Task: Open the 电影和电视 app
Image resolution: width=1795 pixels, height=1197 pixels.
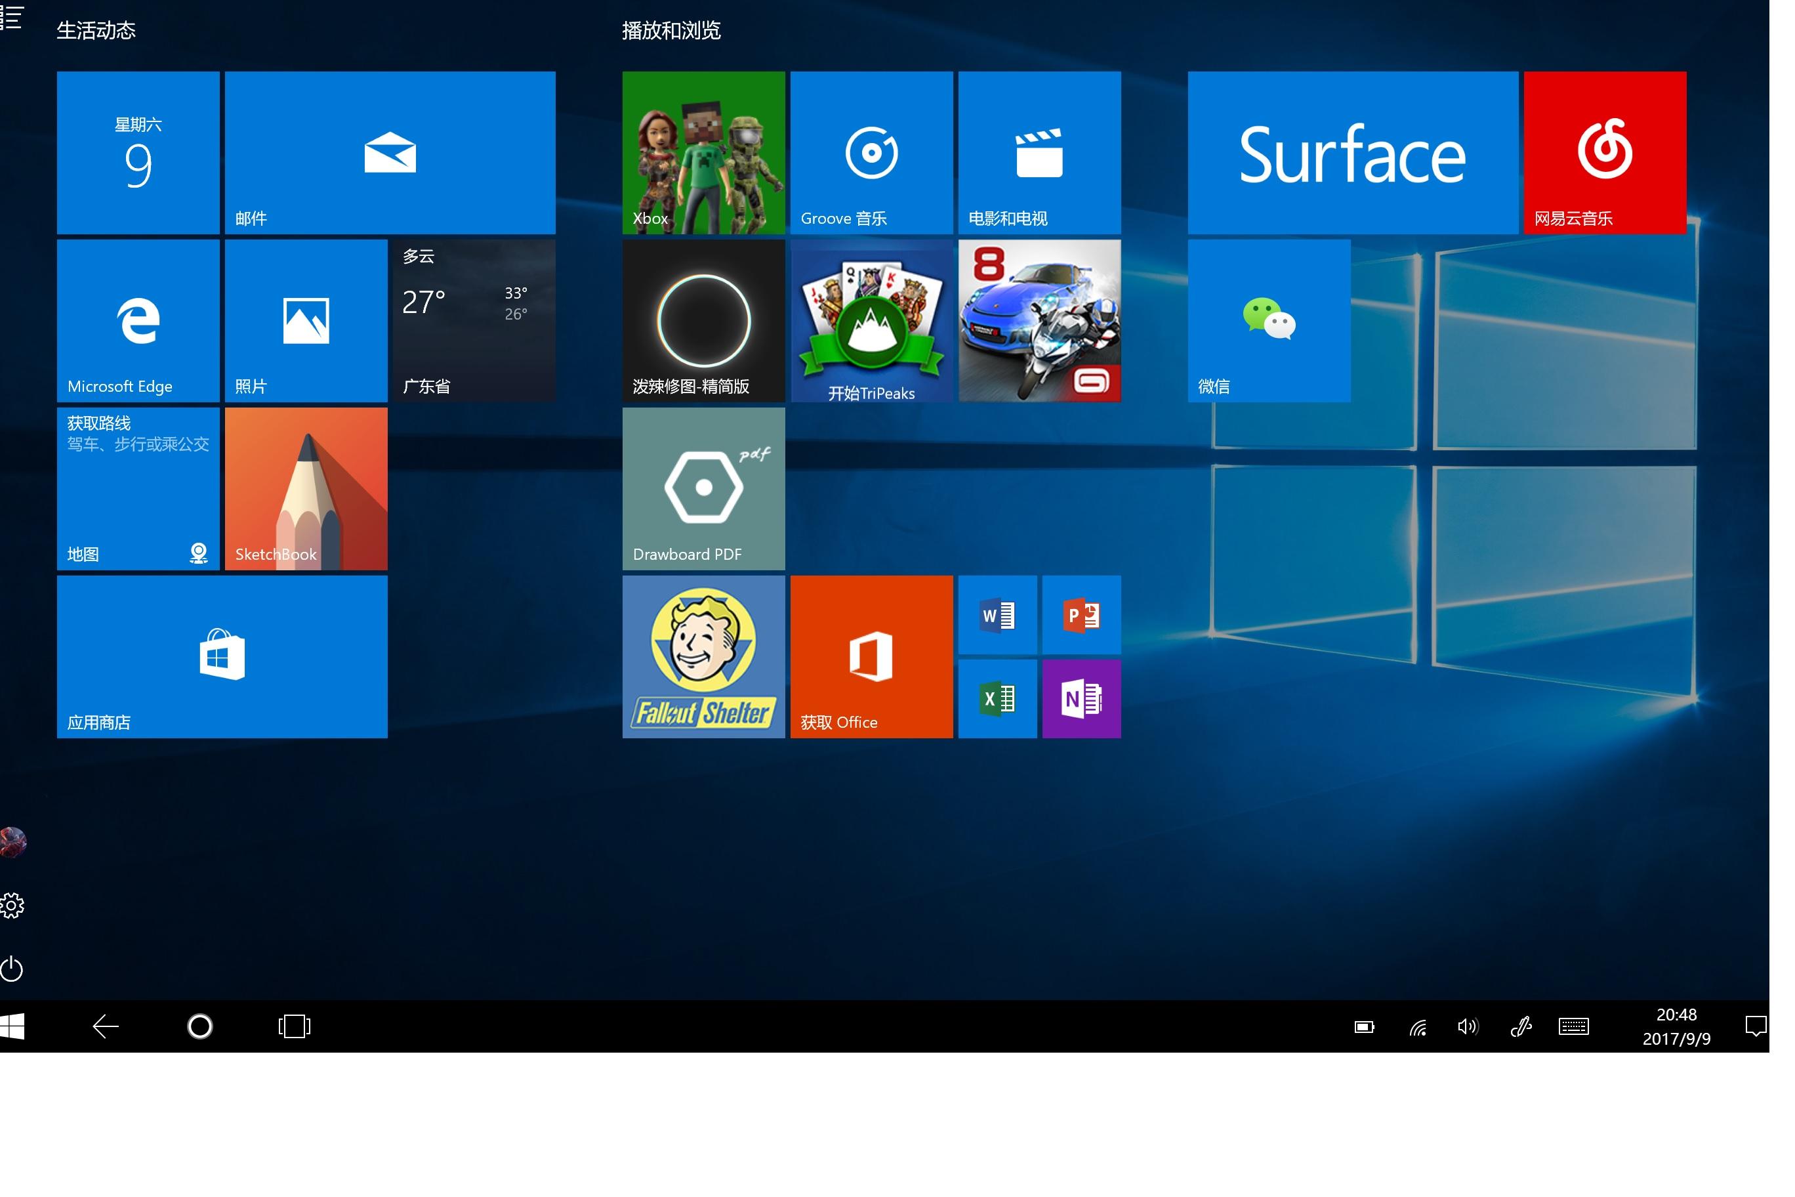Action: coord(1039,153)
